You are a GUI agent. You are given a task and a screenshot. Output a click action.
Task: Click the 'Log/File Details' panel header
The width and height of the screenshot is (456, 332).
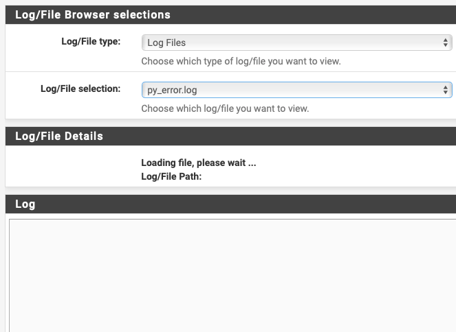point(59,136)
